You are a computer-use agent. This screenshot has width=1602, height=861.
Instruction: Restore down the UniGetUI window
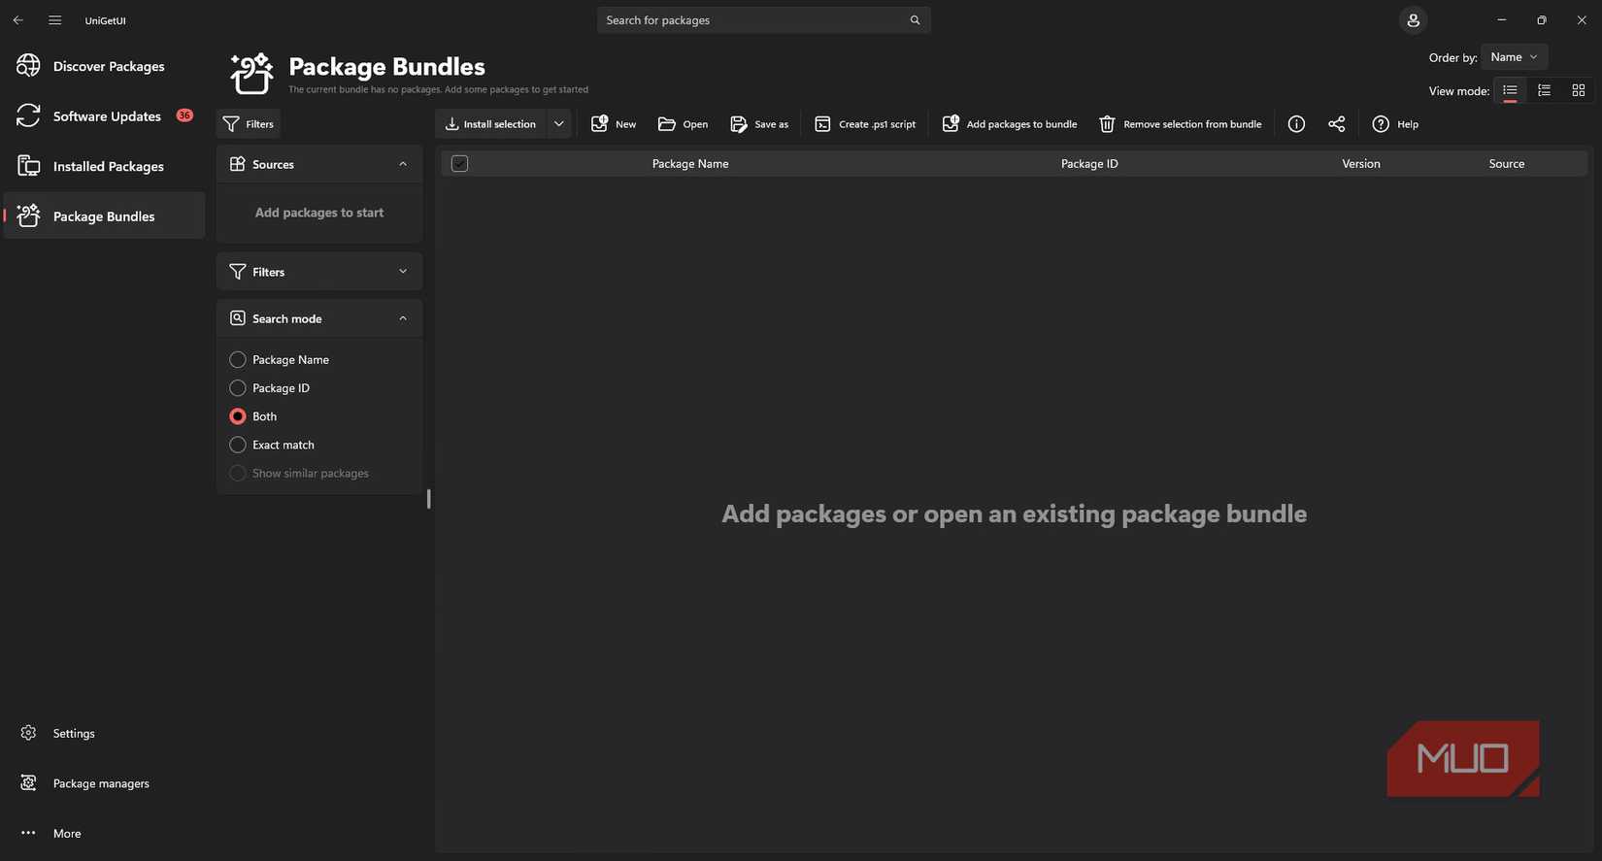click(1542, 19)
